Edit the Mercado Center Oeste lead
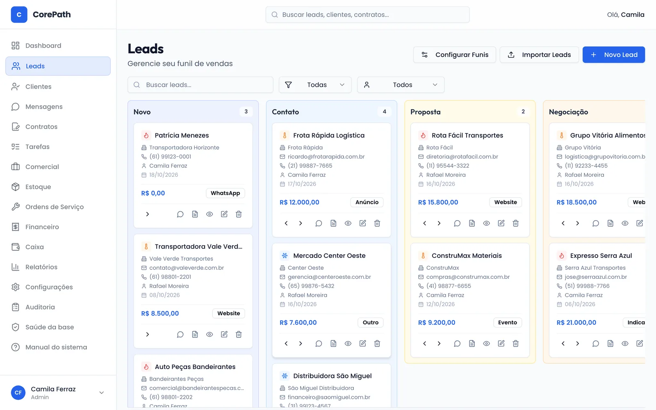This screenshot has height=410, width=656. coord(363,344)
